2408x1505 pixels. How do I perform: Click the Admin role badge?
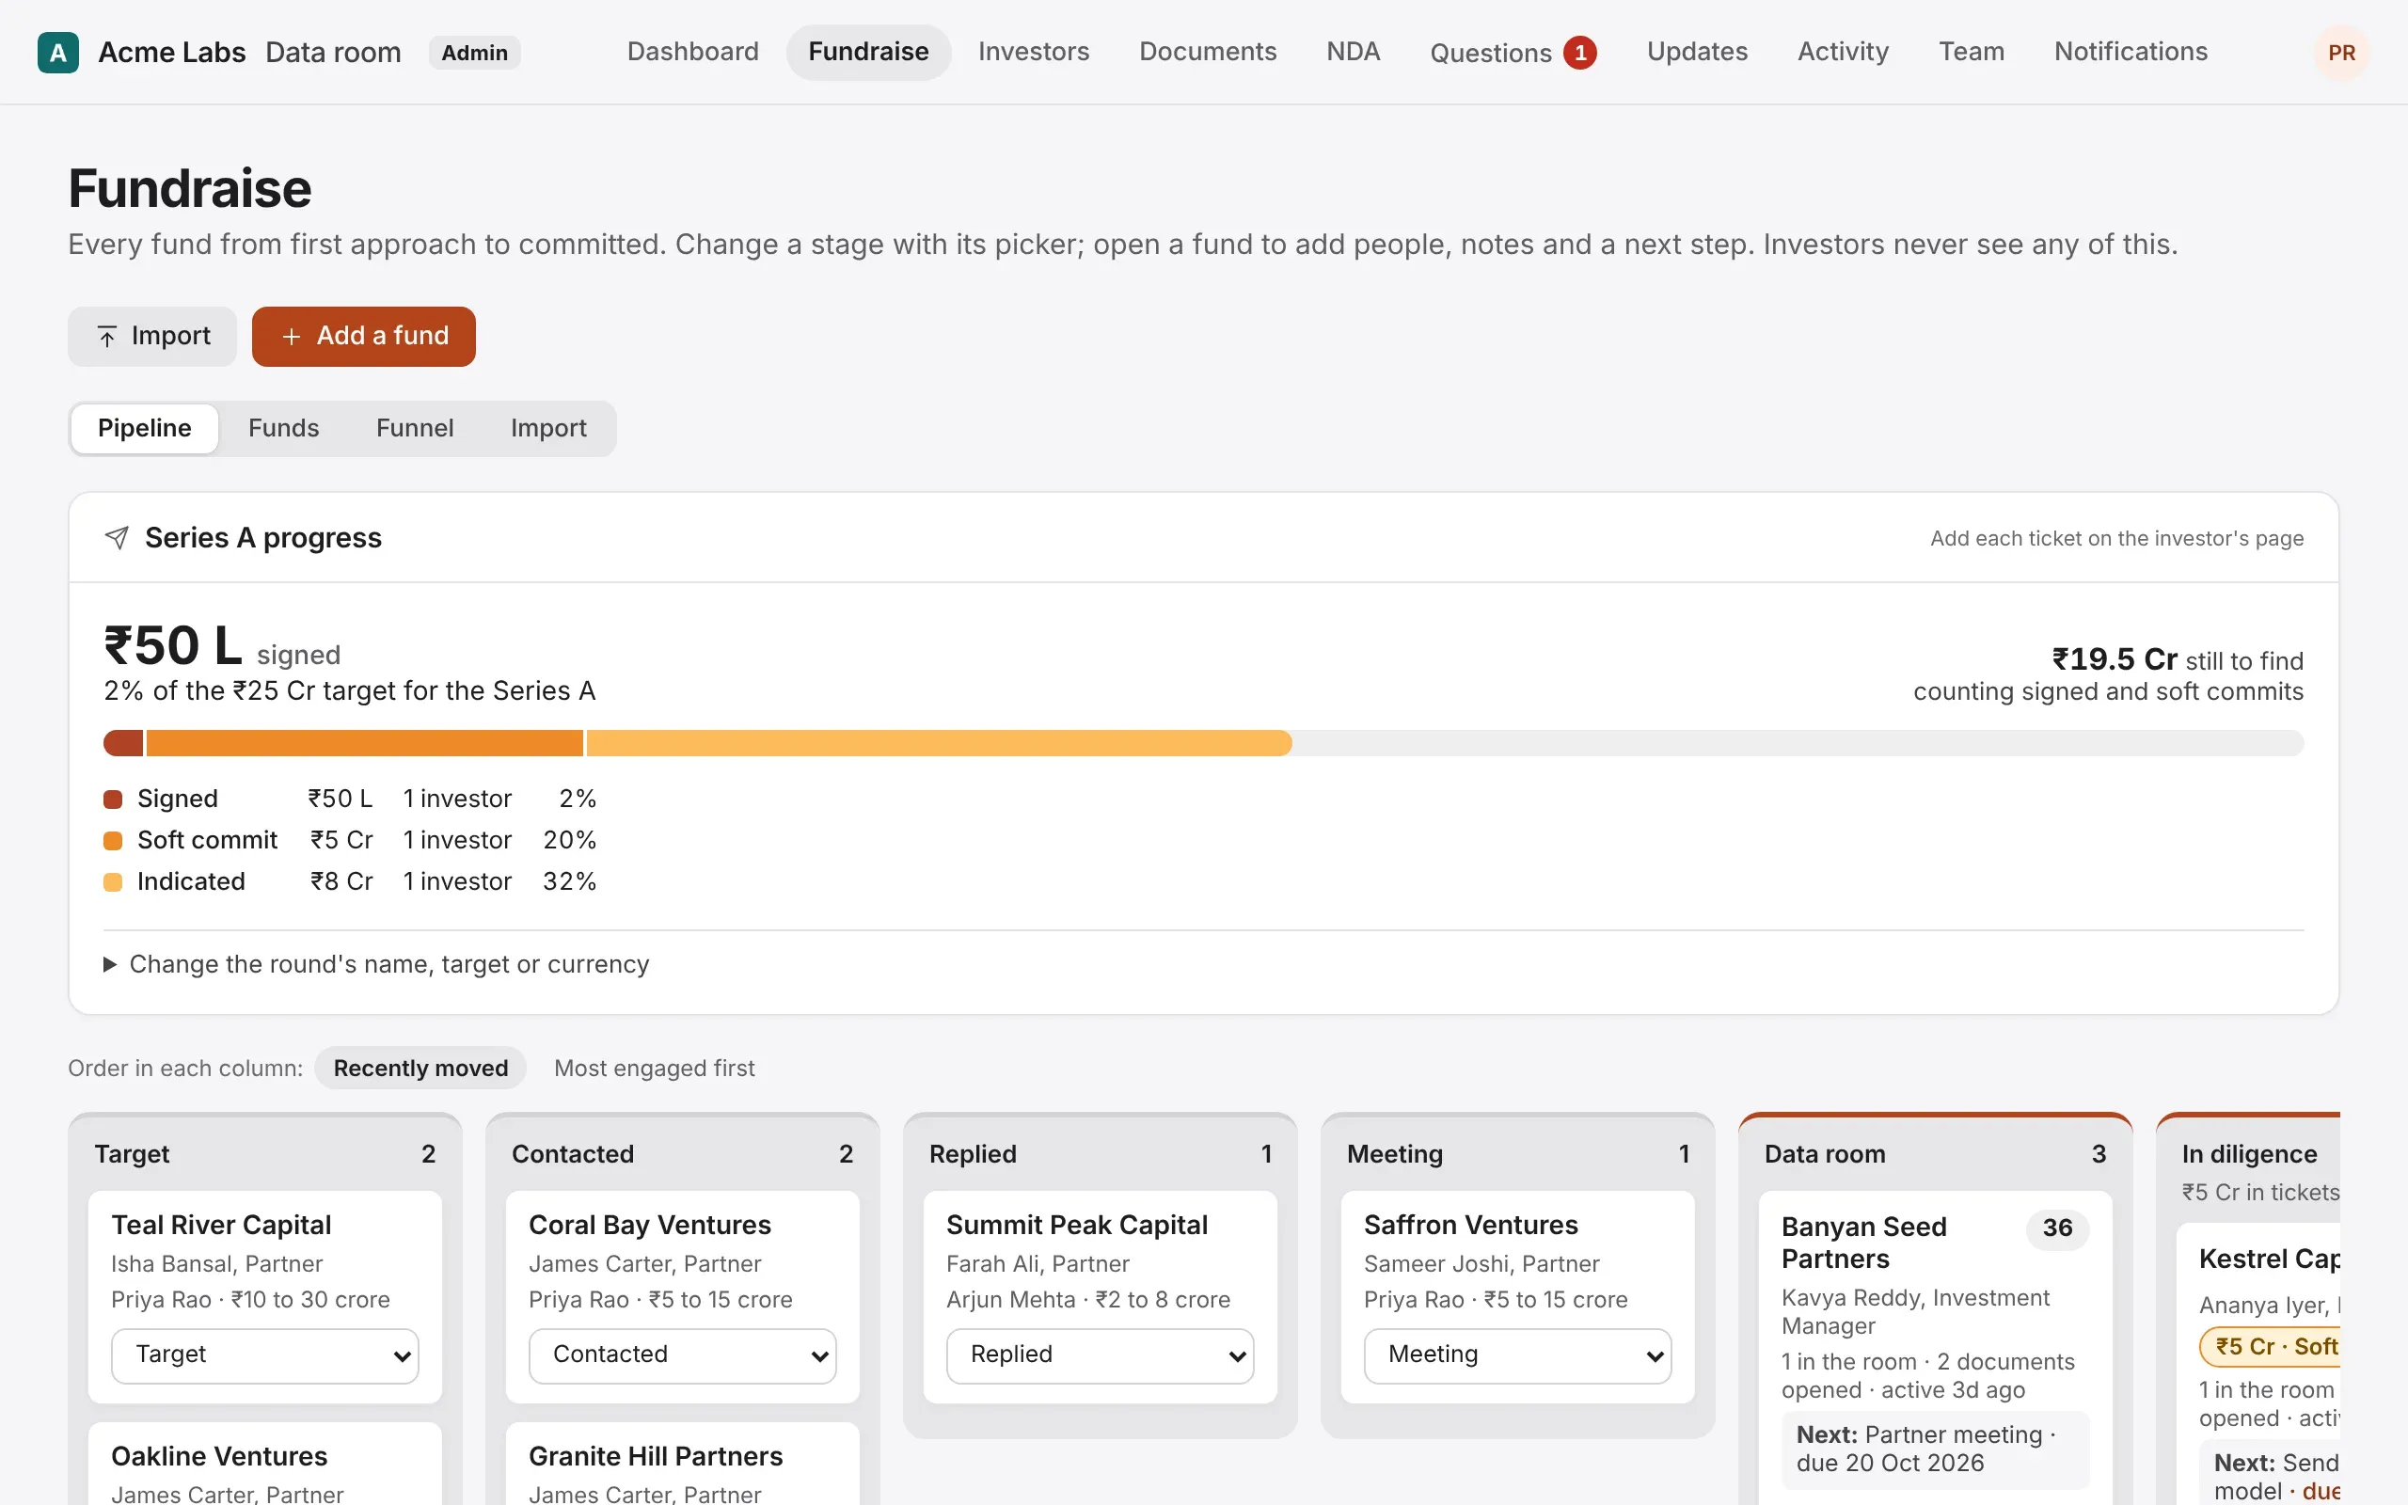(475, 53)
